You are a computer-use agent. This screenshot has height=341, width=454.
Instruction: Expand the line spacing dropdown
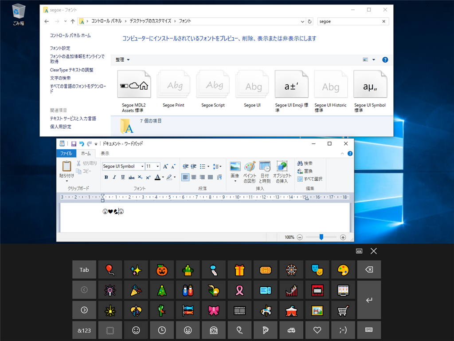[221, 167]
